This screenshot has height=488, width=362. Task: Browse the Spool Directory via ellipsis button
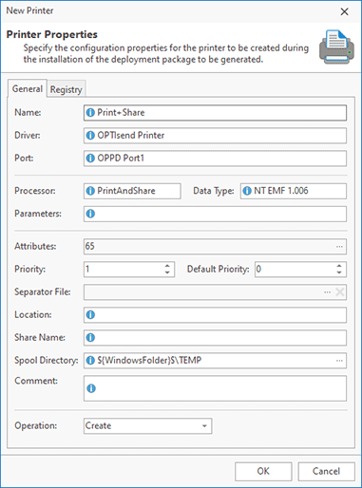339,361
